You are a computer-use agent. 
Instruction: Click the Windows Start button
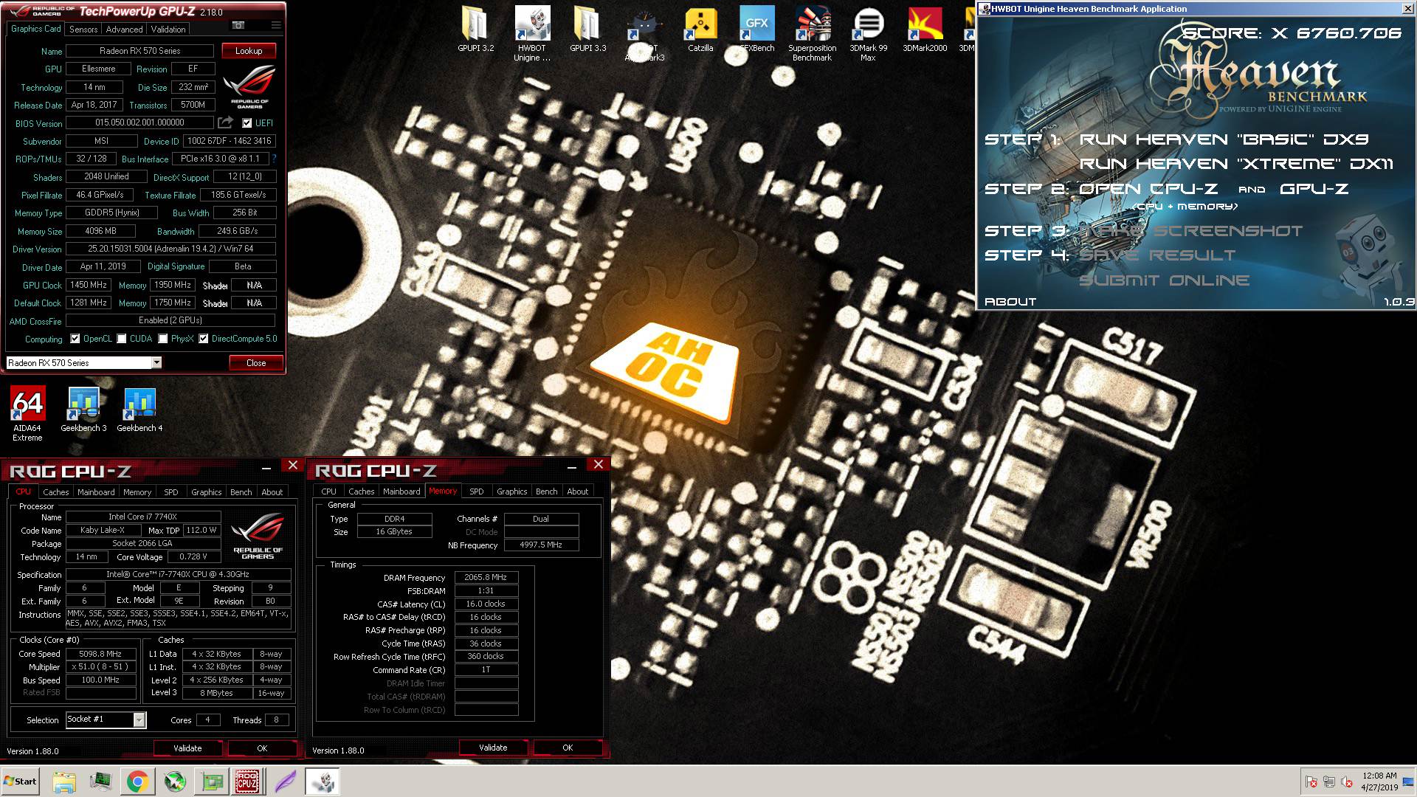point(21,782)
